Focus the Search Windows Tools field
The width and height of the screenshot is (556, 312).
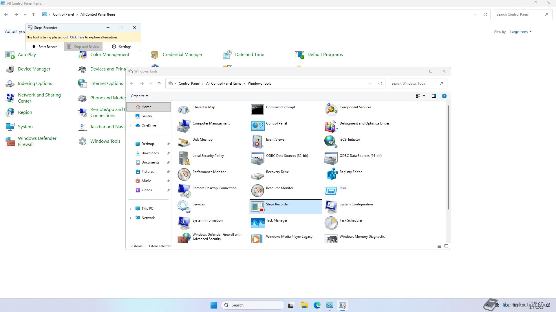[414, 83]
